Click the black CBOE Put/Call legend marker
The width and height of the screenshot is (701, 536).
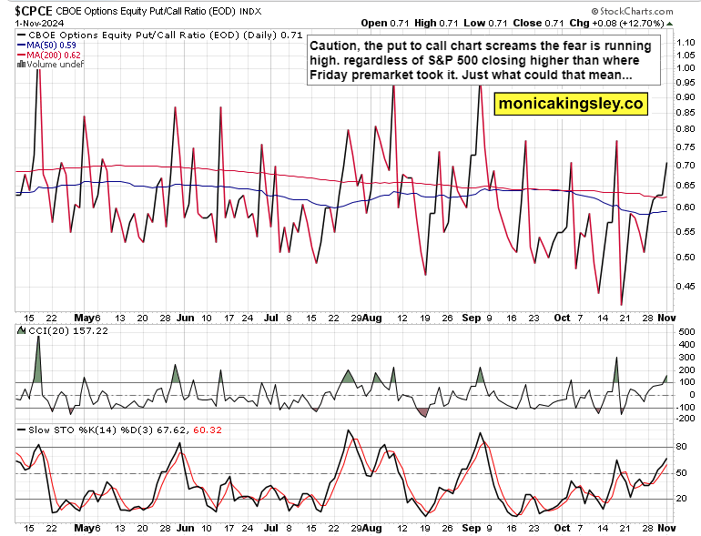point(21,35)
